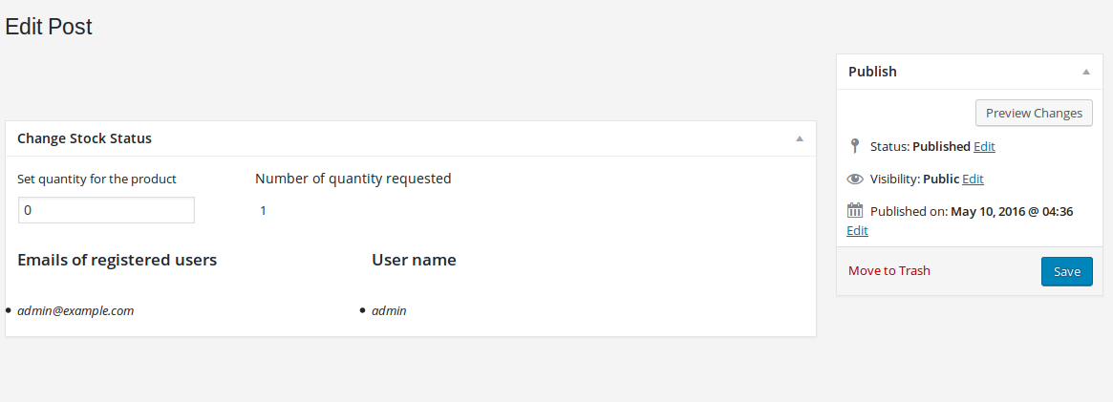Click the published date calendar icon

[x=855, y=211]
